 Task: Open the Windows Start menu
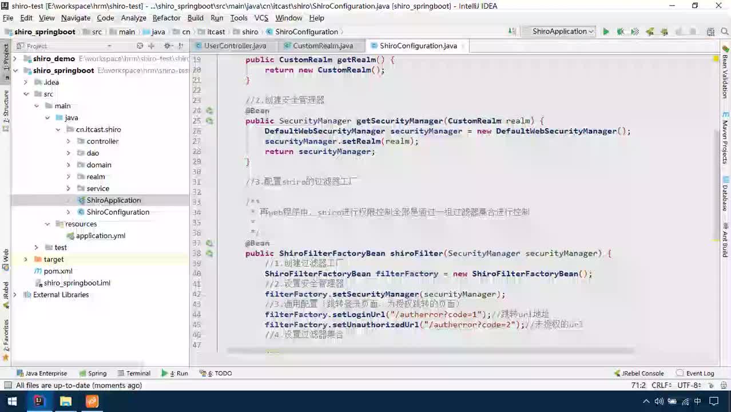[12, 401]
